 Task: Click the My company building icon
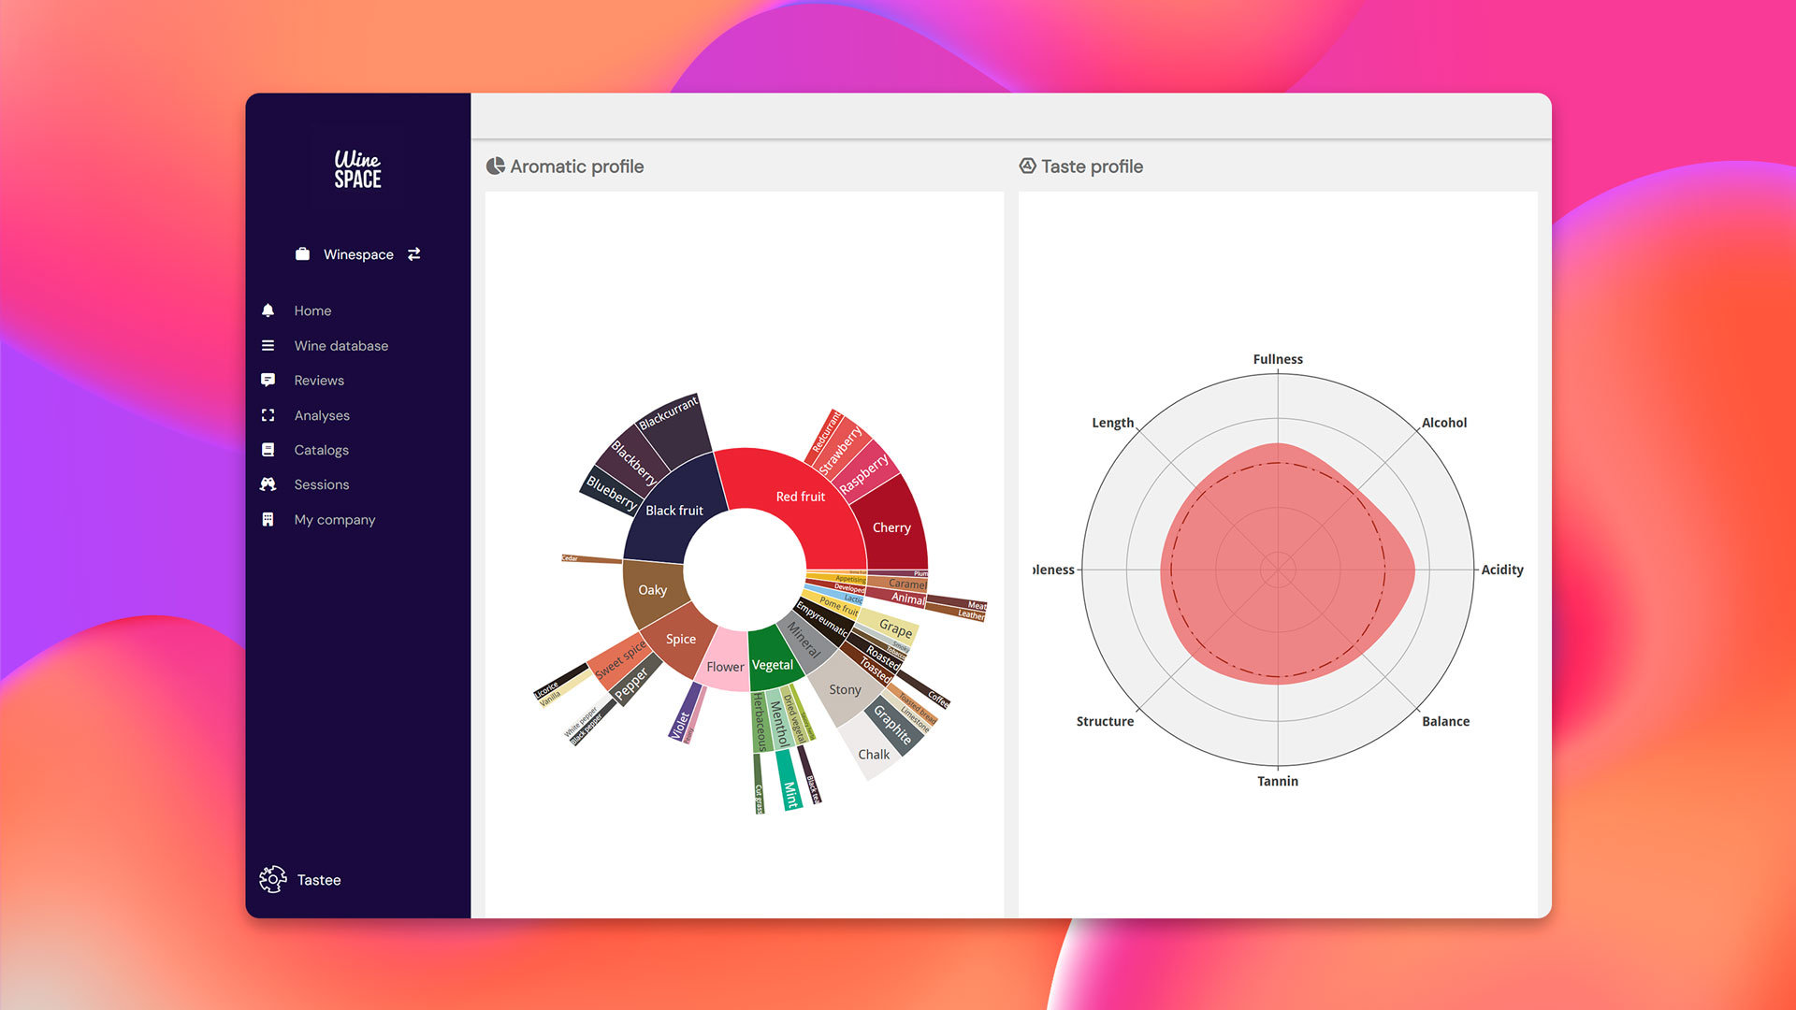tap(268, 520)
